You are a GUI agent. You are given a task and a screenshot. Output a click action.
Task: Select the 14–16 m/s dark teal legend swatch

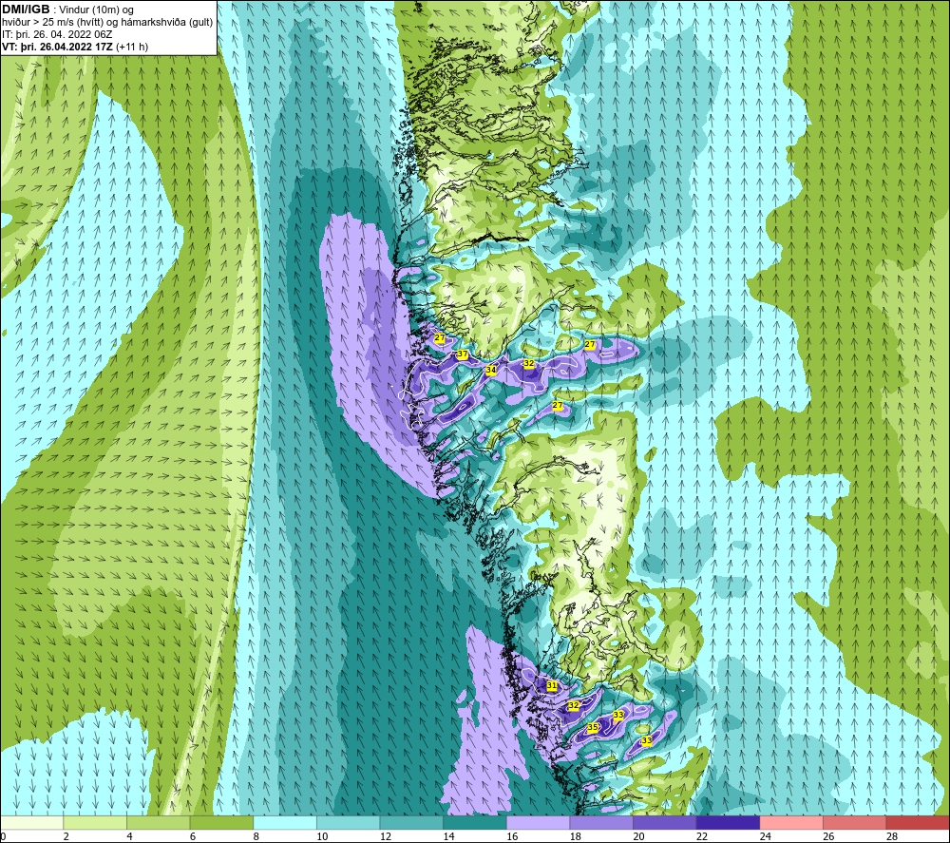(x=475, y=823)
